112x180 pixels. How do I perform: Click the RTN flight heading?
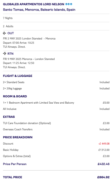10,54
